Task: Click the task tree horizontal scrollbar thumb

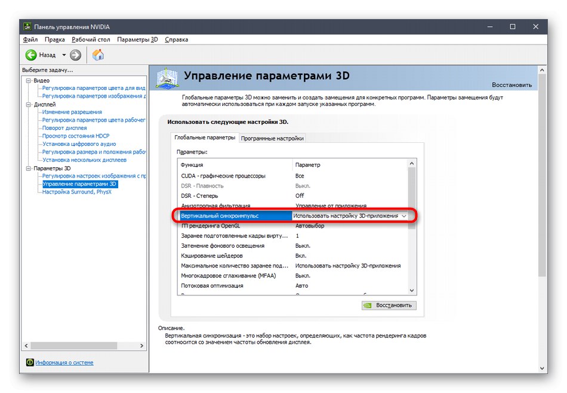Action: (x=74, y=346)
